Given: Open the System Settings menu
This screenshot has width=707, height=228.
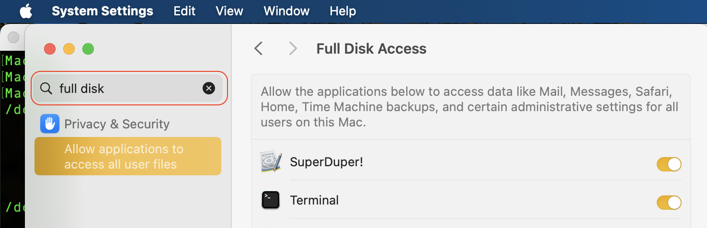Looking at the screenshot, I should [103, 11].
